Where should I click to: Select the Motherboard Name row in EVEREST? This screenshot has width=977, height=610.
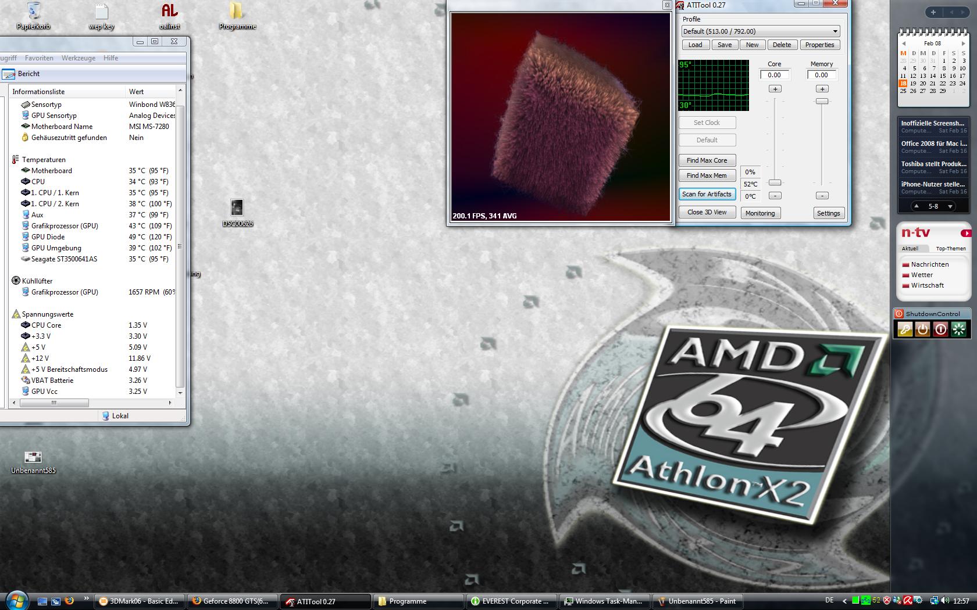[x=93, y=127]
